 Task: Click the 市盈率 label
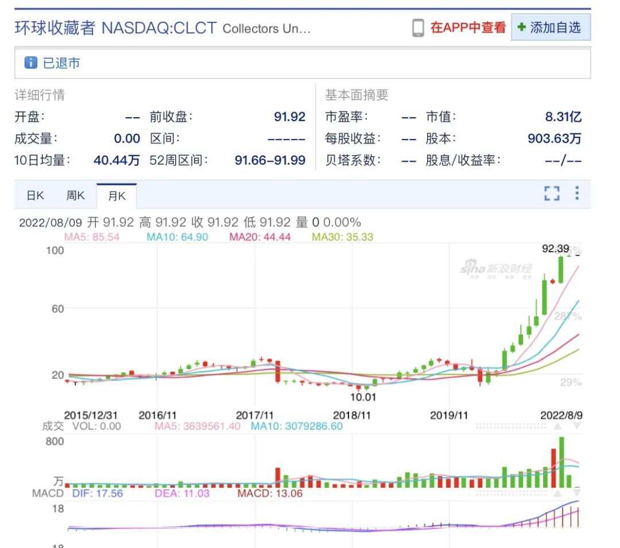click(346, 117)
